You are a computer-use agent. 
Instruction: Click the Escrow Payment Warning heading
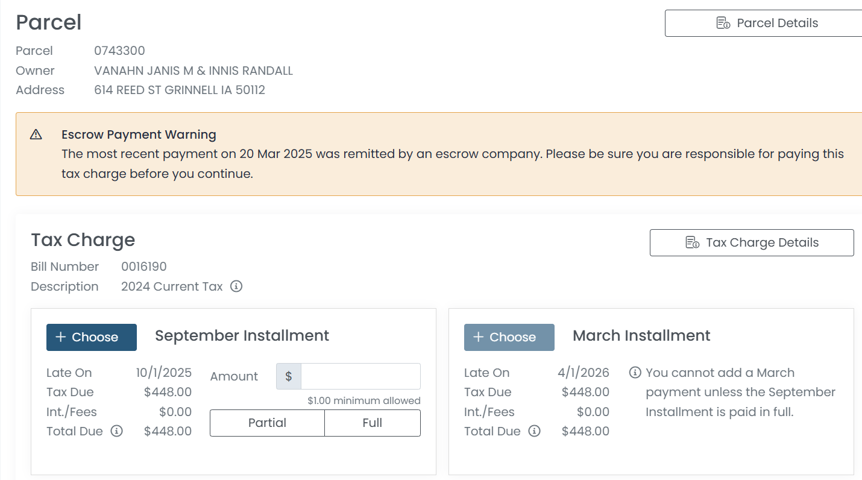coord(139,134)
